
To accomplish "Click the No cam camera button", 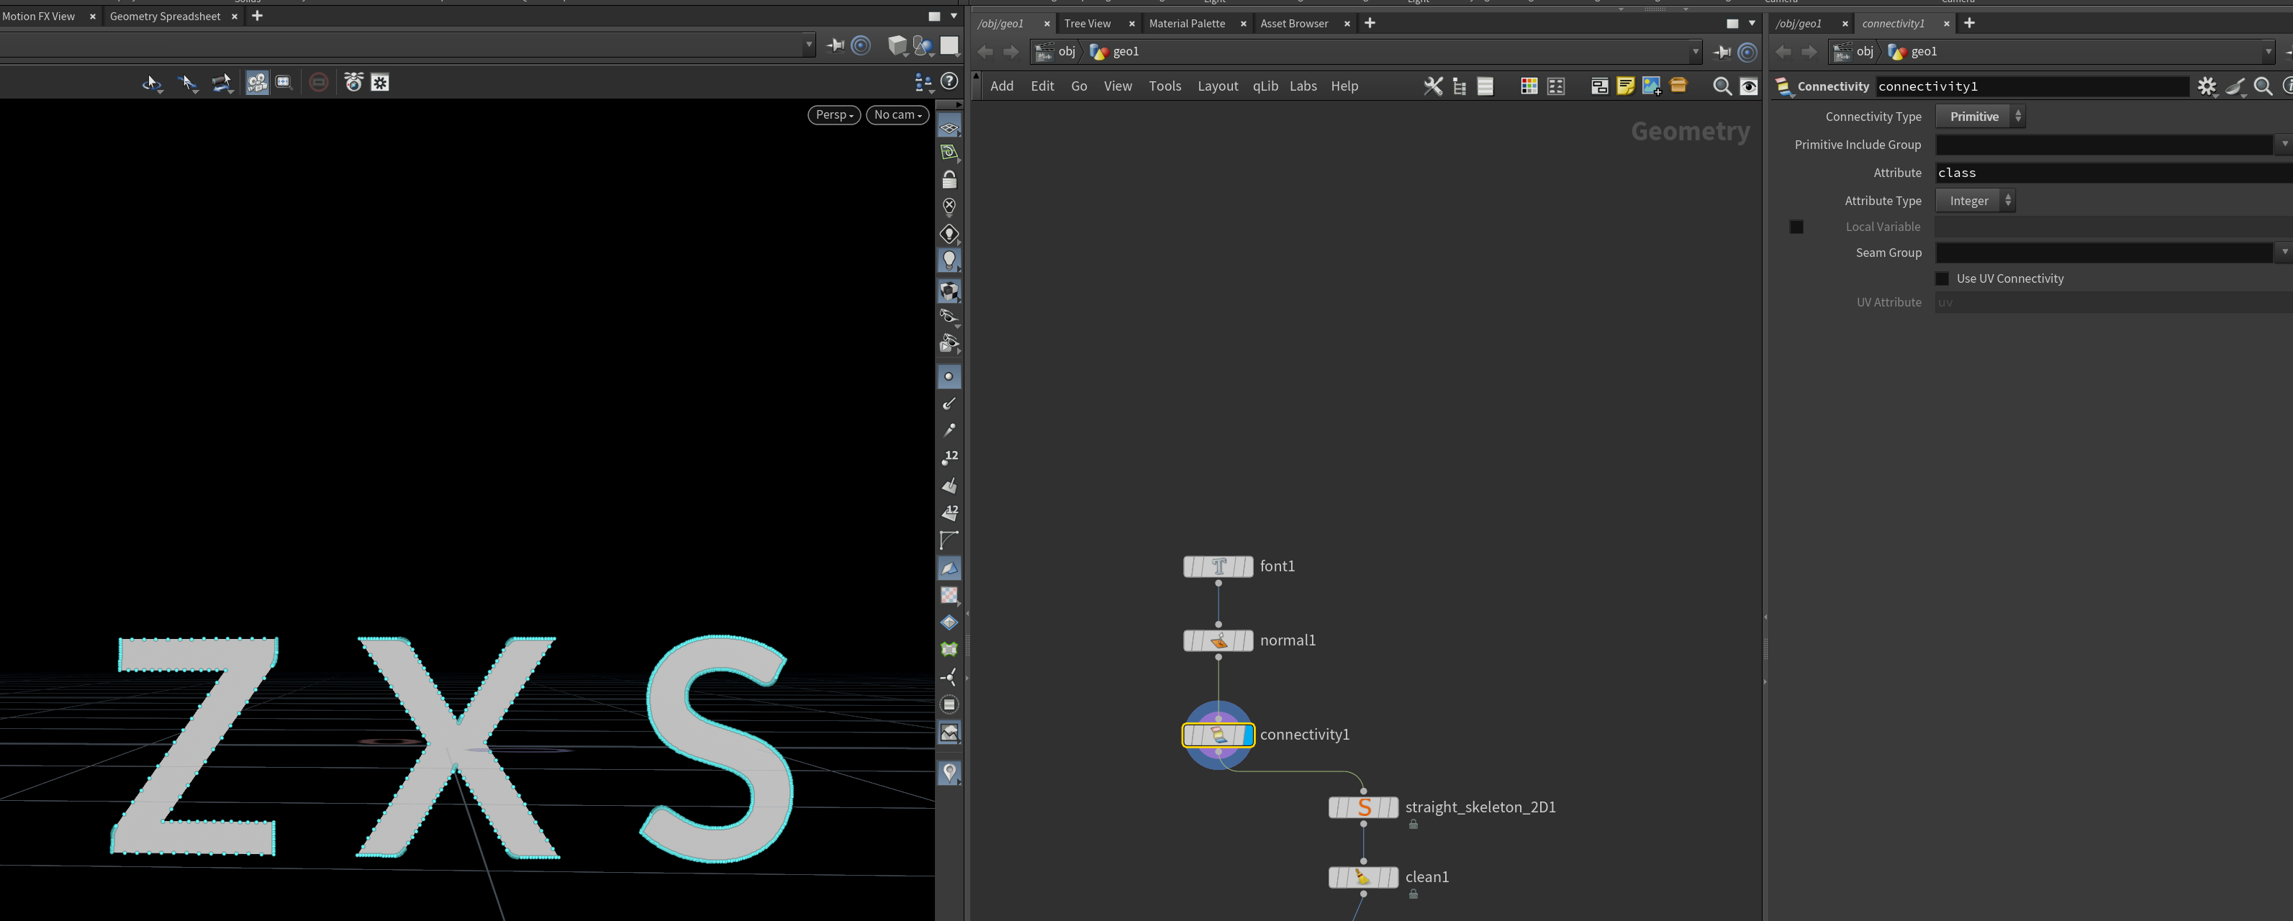I will click(897, 115).
